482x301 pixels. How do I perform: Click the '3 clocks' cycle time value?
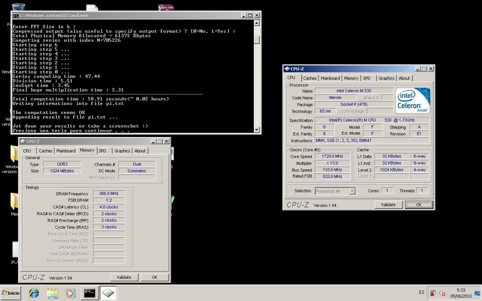point(109,227)
